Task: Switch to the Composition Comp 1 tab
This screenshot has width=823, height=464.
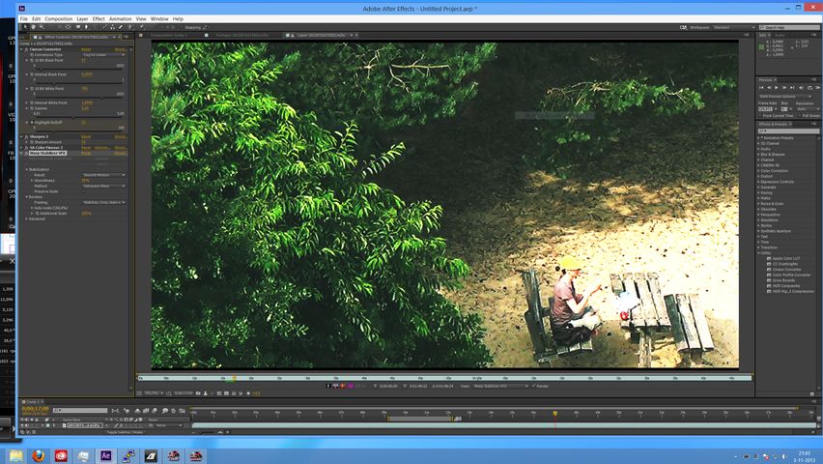Action: 168,35
